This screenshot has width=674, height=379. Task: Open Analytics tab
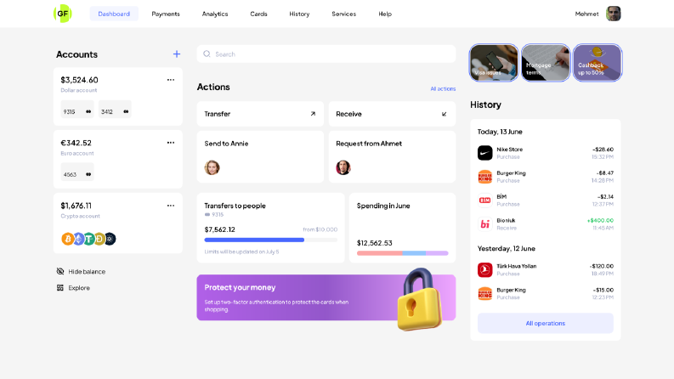click(x=215, y=14)
